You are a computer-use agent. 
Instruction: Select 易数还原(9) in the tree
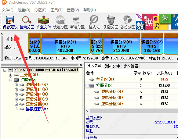tap(37, 109)
